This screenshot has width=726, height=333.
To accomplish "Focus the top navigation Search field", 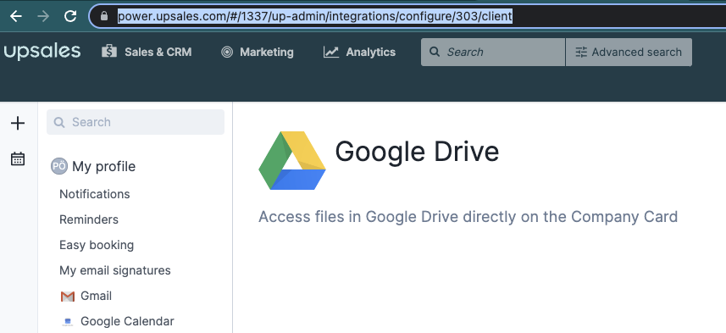I will pyautogui.click(x=493, y=52).
